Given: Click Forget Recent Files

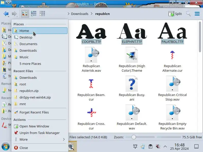Looking at the screenshot, I should click(x=40, y=112).
